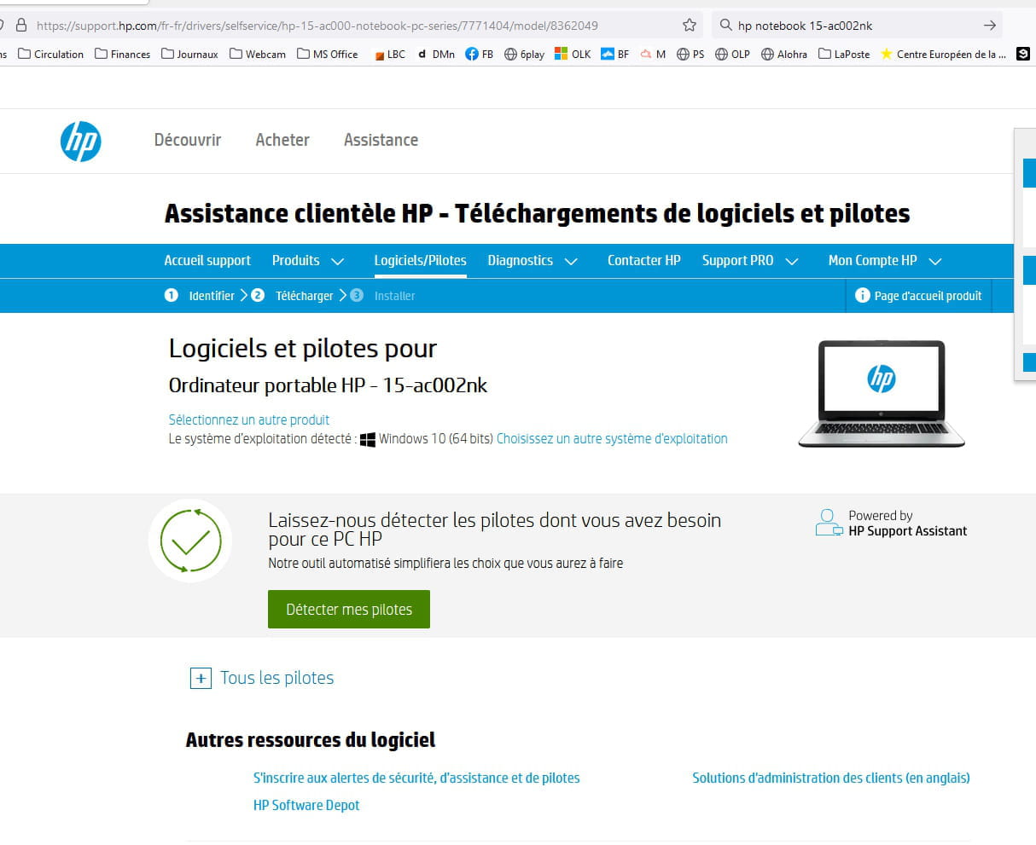Click the search go arrow

point(990,26)
